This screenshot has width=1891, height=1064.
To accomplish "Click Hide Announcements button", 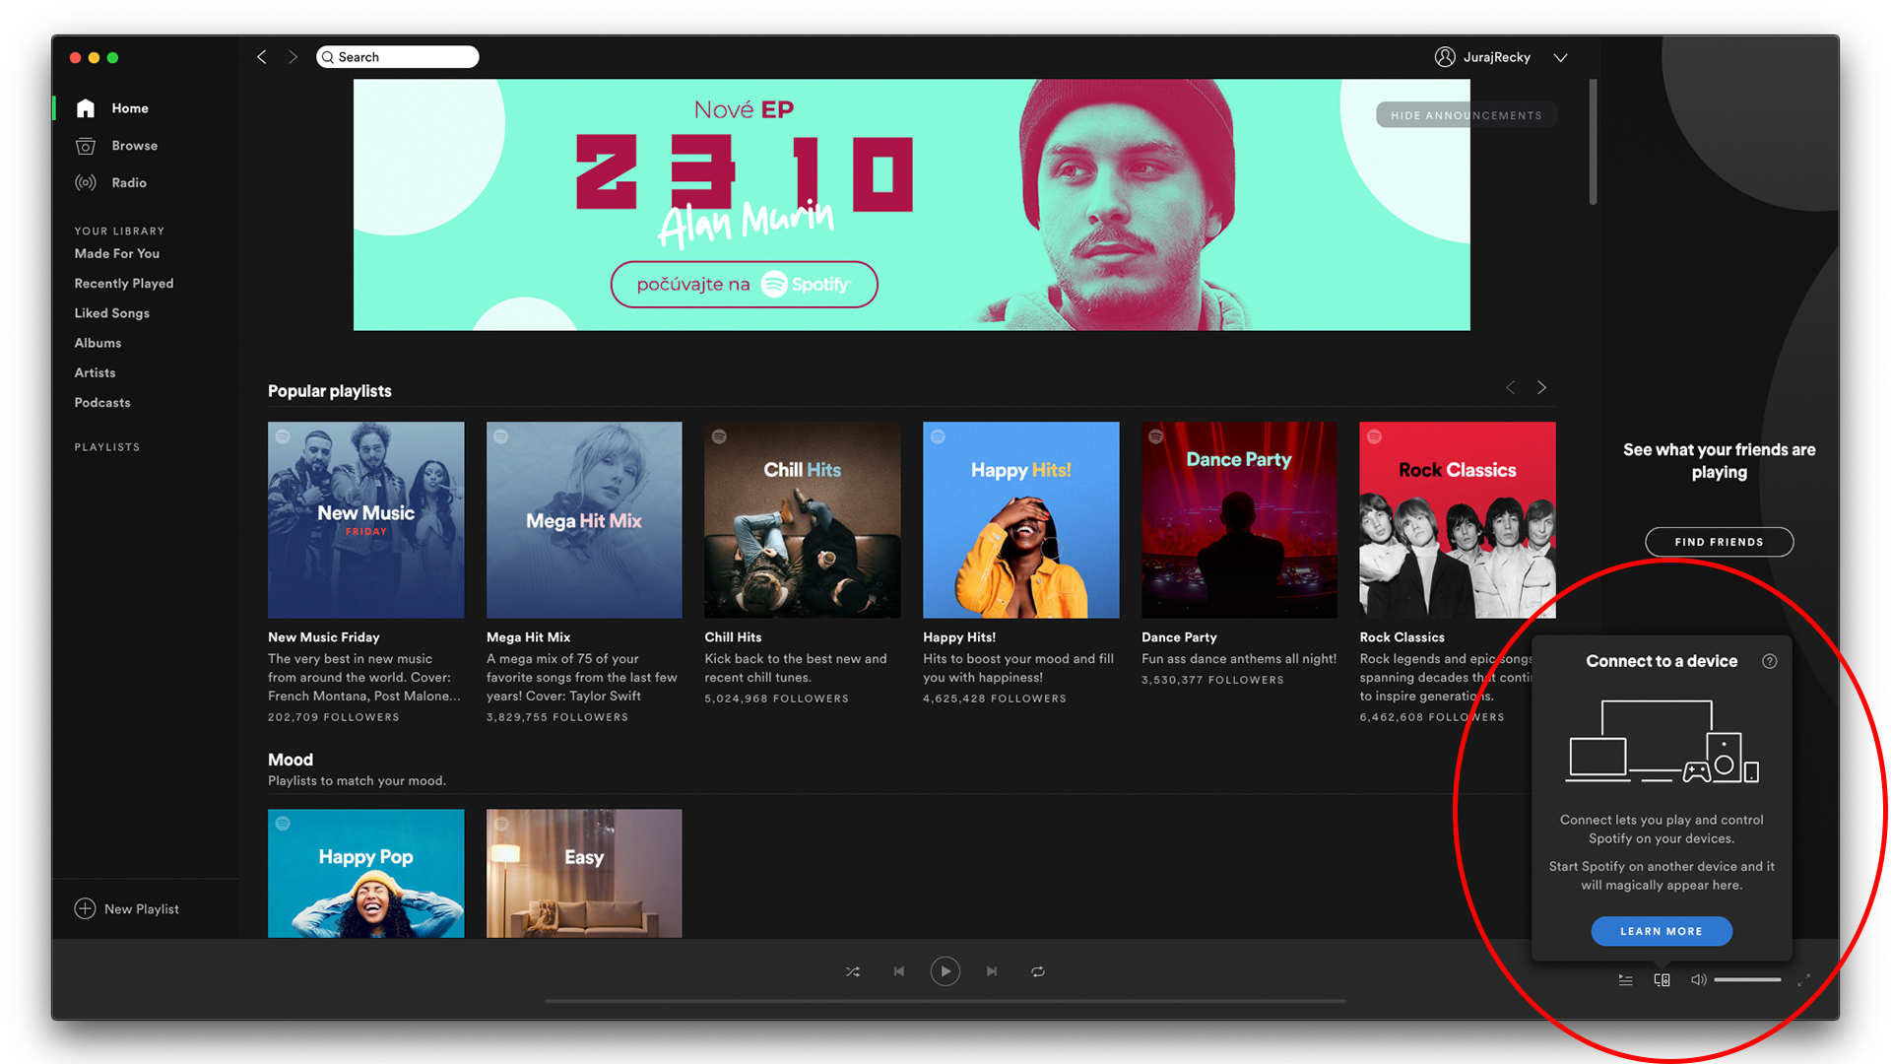I will [1467, 115].
